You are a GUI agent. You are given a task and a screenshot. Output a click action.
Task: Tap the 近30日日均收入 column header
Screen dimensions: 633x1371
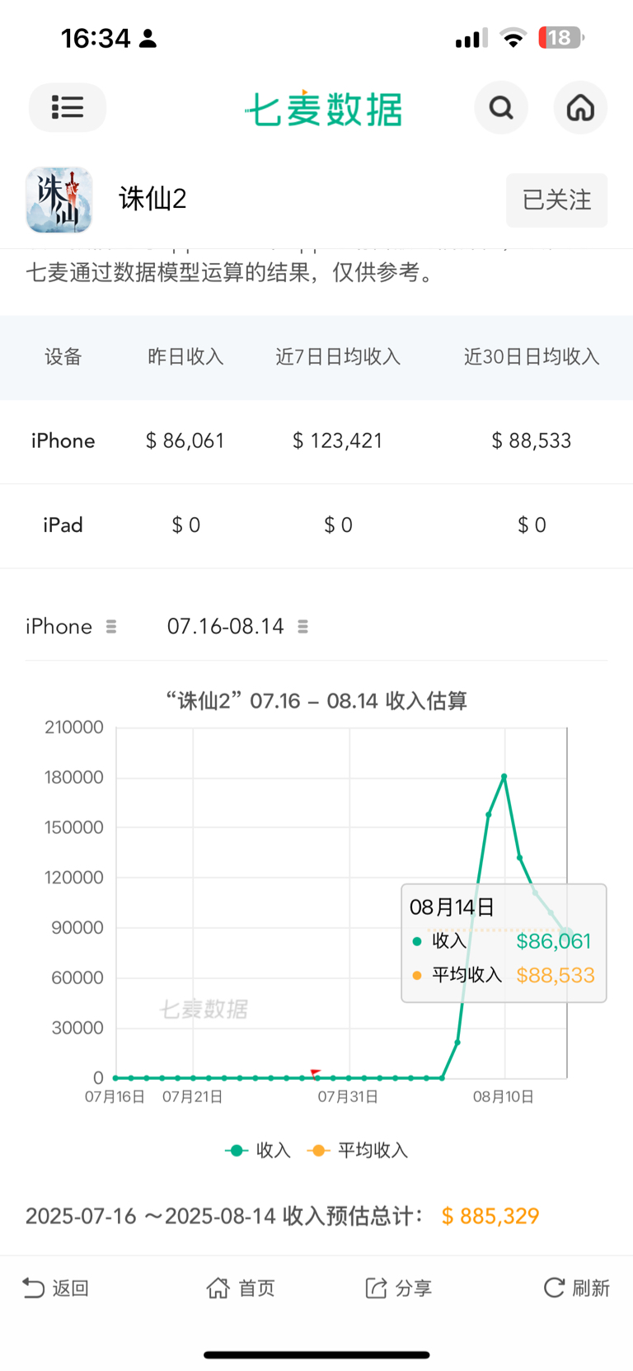coord(532,357)
